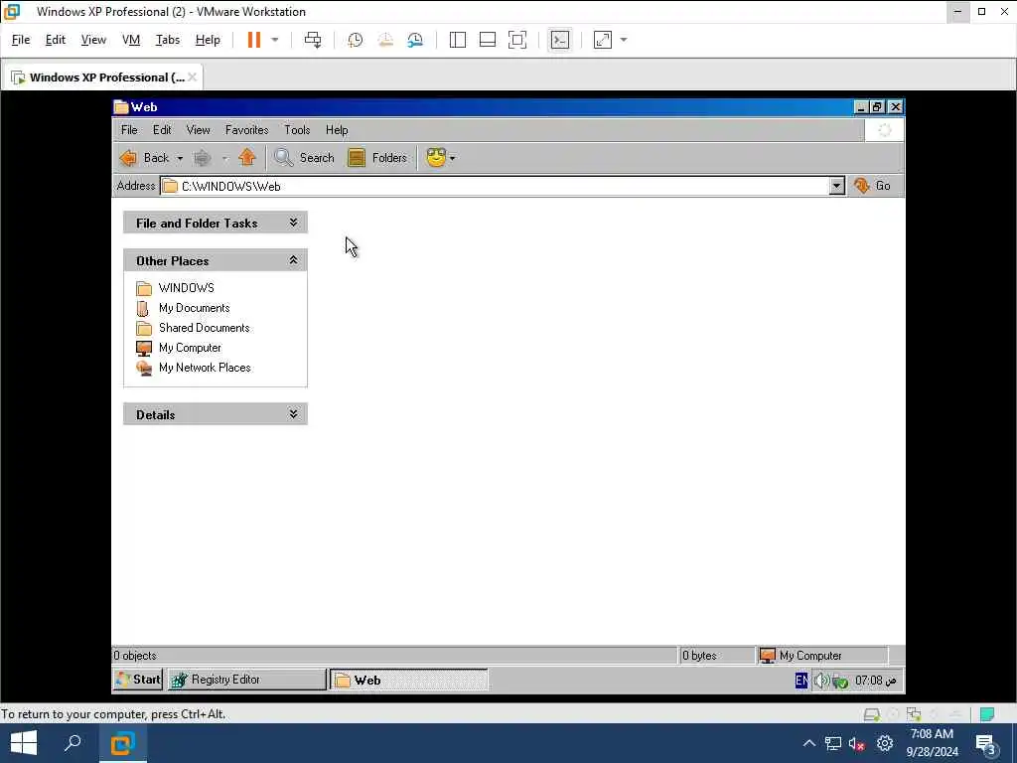Screen dimensions: 1017x763
Task: Collapse the Other Places panel
Action: coord(293,260)
